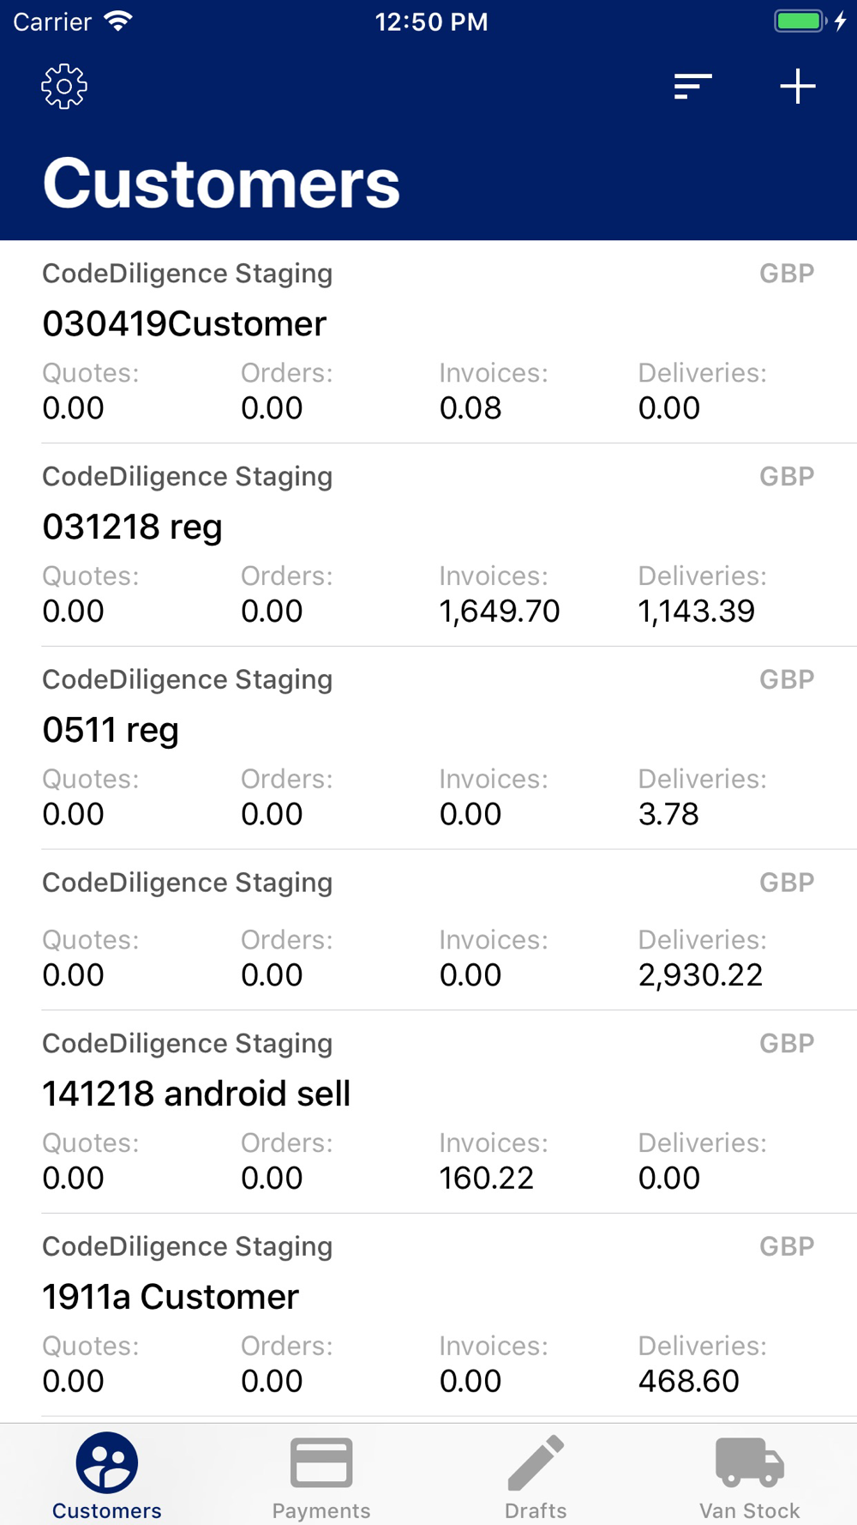Tap the unnamed customer with 2,930.22 deliveries
Image resolution: width=857 pixels, height=1525 pixels.
(428, 931)
